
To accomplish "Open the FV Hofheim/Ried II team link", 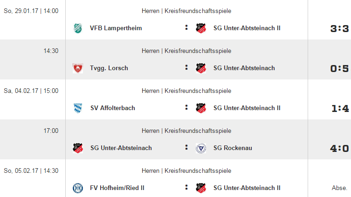I will pos(117,188).
